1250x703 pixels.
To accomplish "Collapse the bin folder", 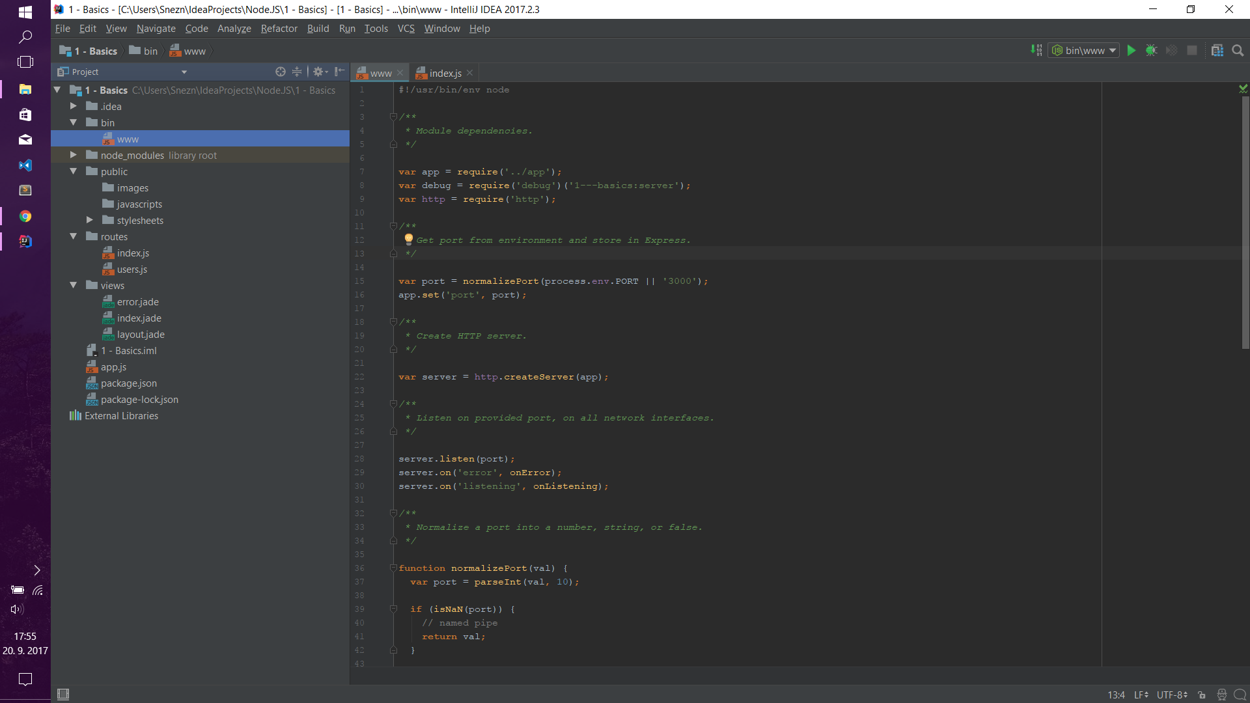I will [x=74, y=122].
